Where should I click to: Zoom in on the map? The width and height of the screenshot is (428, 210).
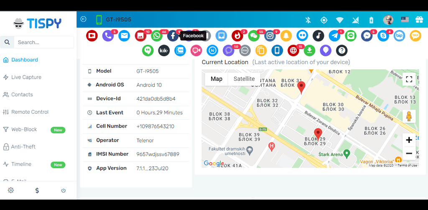pos(409,140)
